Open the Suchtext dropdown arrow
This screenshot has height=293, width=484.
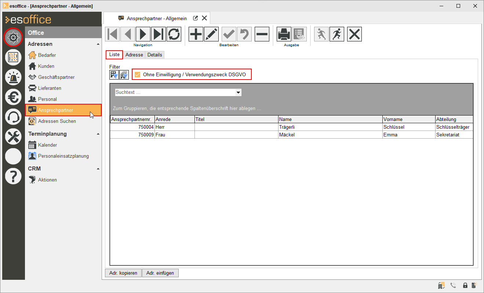point(238,92)
